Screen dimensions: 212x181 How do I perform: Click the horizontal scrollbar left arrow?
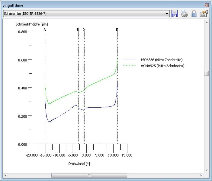5,175
